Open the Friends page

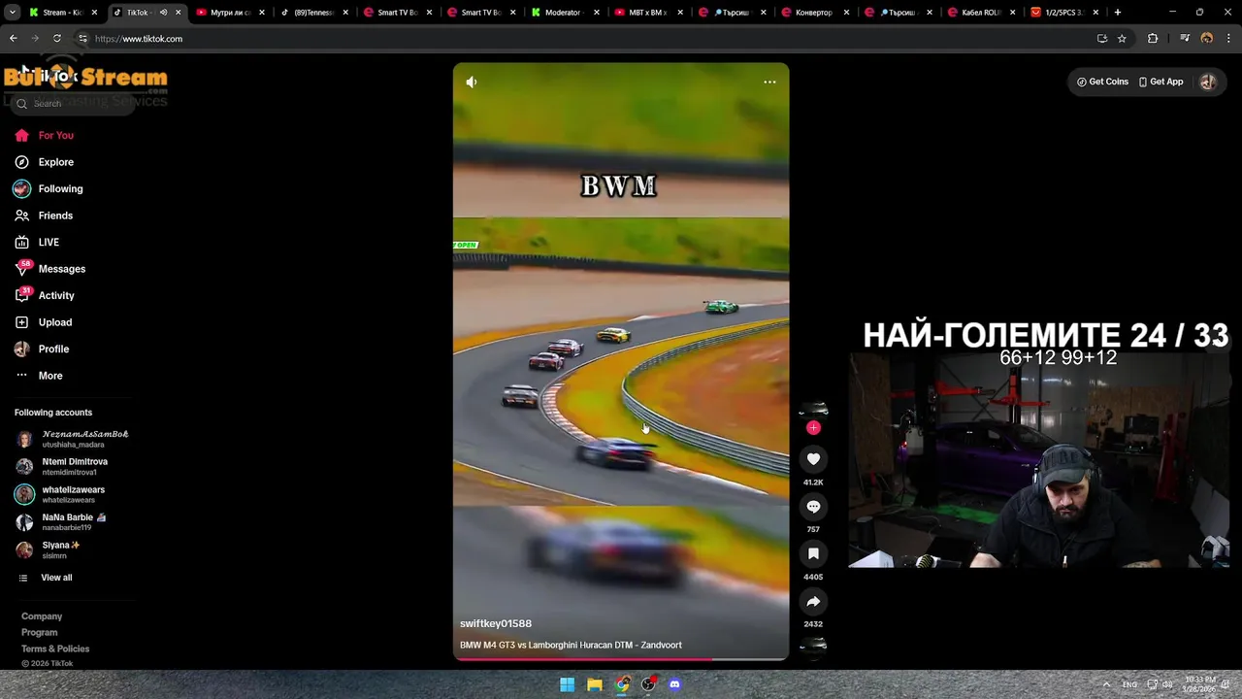pyautogui.click(x=55, y=216)
